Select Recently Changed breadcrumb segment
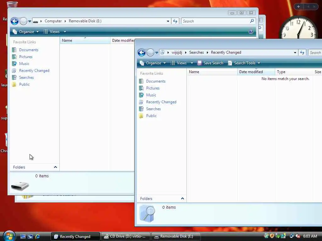 coord(226,52)
